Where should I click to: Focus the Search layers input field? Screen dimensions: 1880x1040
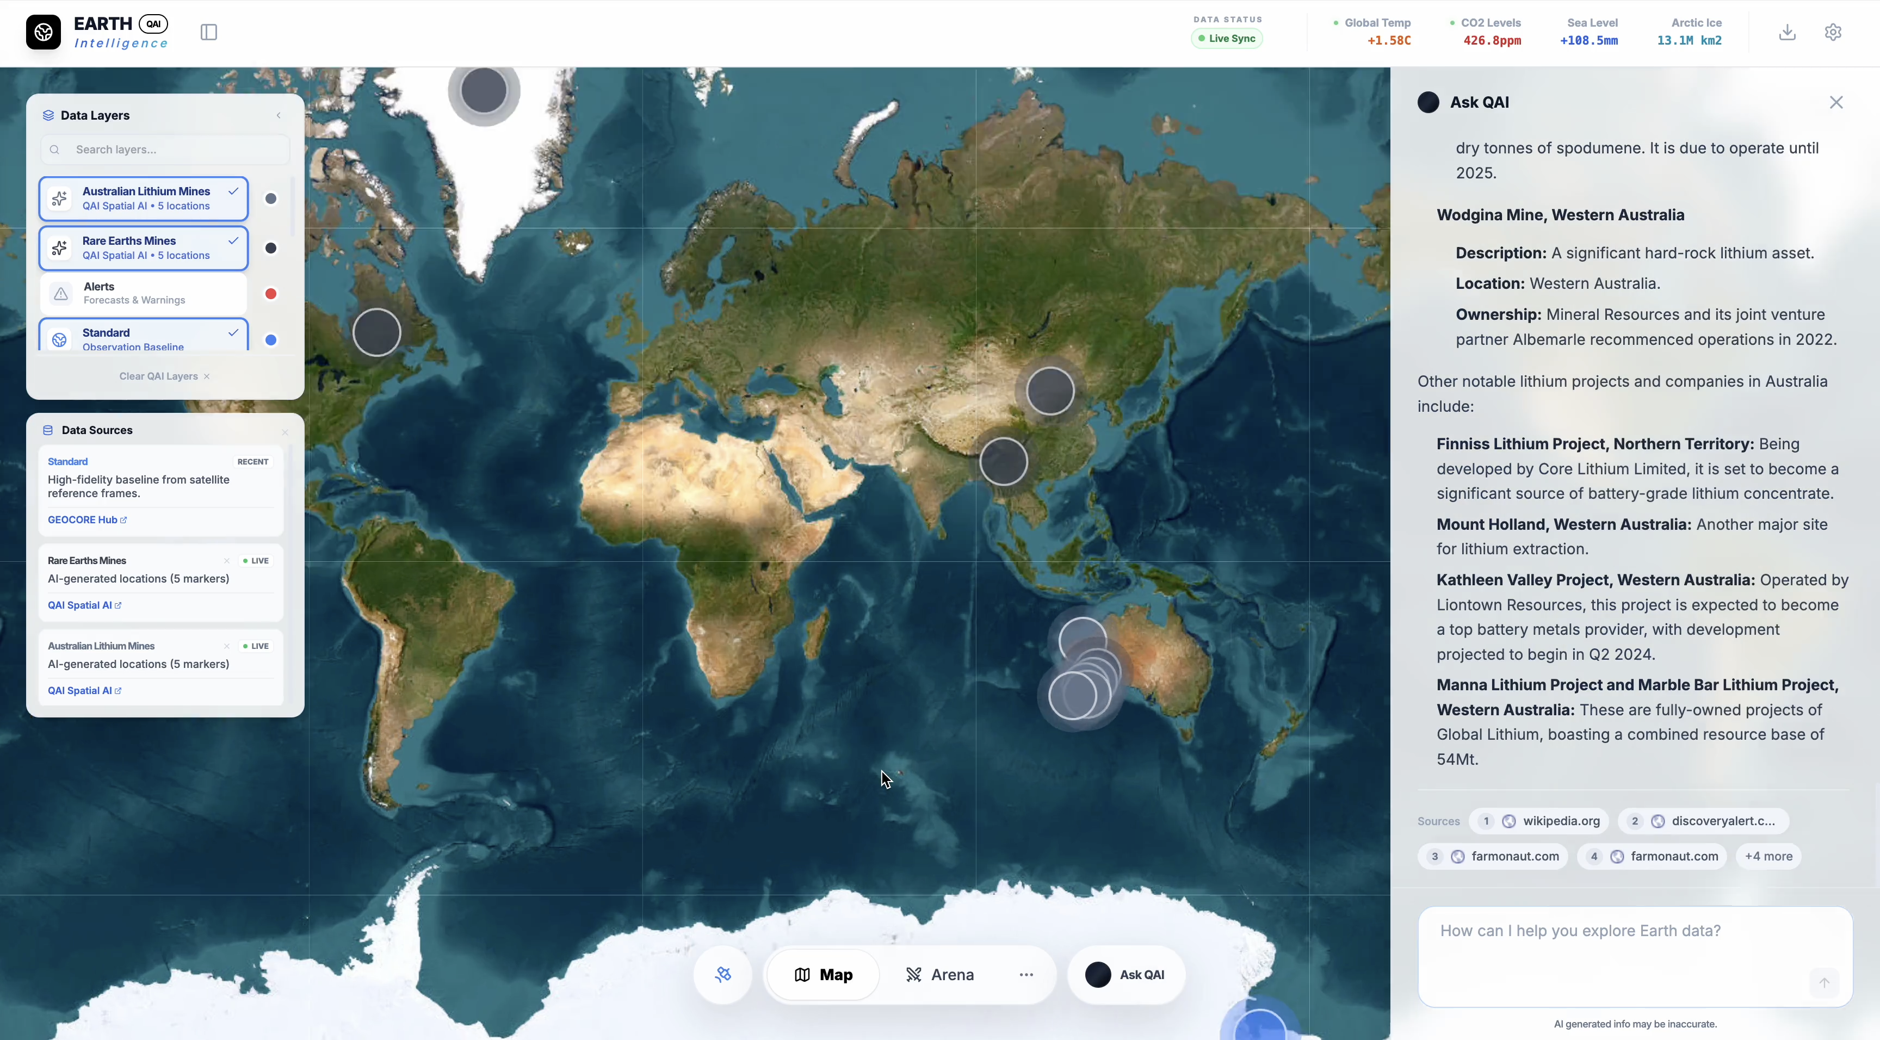pyautogui.click(x=165, y=150)
